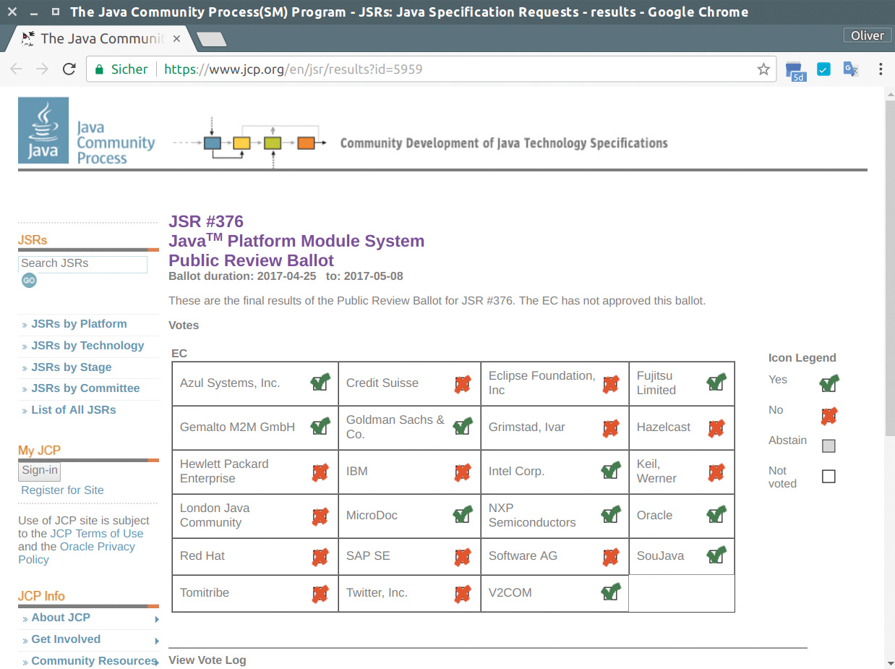The image size is (895, 669).
Task: Open the JCP Terms of Use link
Action: point(97,534)
